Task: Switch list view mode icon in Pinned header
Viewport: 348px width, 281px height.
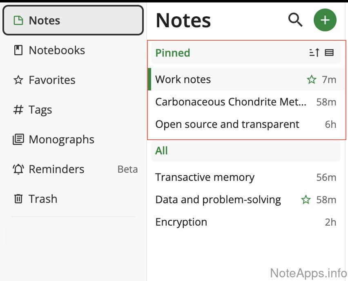Action: pos(329,53)
